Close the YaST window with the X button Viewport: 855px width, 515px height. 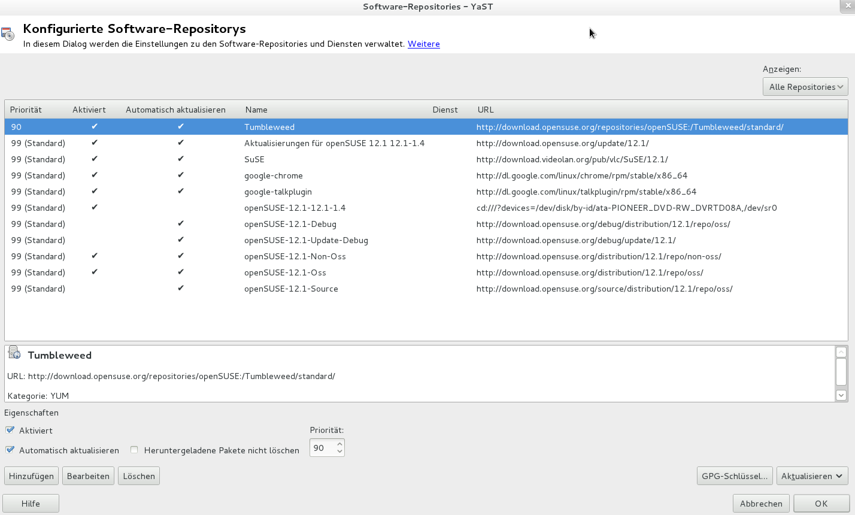(x=848, y=5)
